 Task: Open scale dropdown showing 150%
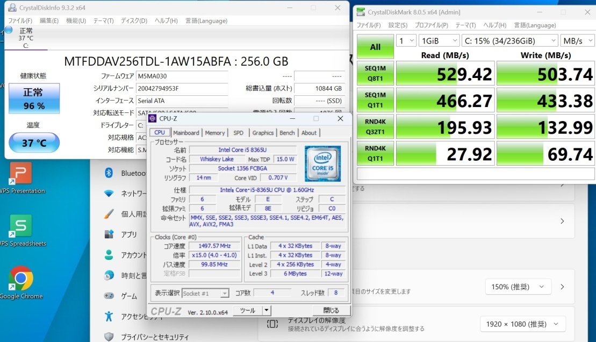(x=518, y=287)
